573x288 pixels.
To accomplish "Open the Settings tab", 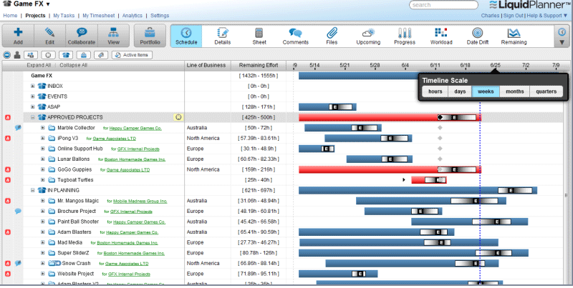I will pos(160,16).
